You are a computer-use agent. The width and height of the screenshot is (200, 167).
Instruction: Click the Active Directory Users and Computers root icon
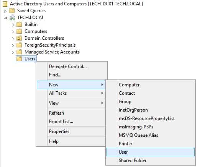click(5, 4)
